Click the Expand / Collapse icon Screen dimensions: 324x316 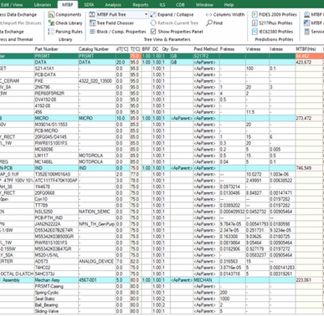click(153, 14)
